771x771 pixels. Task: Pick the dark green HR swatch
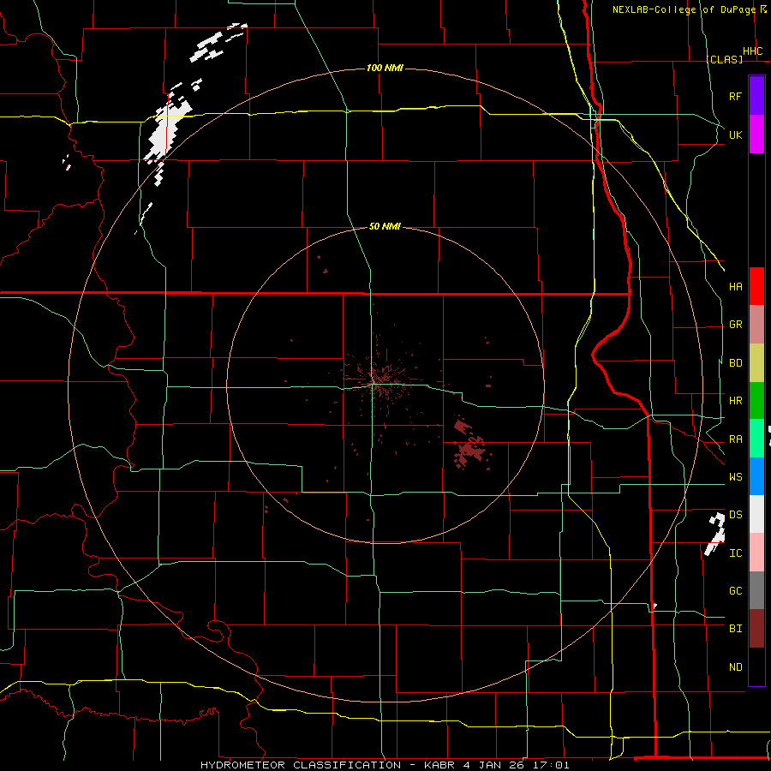[756, 400]
